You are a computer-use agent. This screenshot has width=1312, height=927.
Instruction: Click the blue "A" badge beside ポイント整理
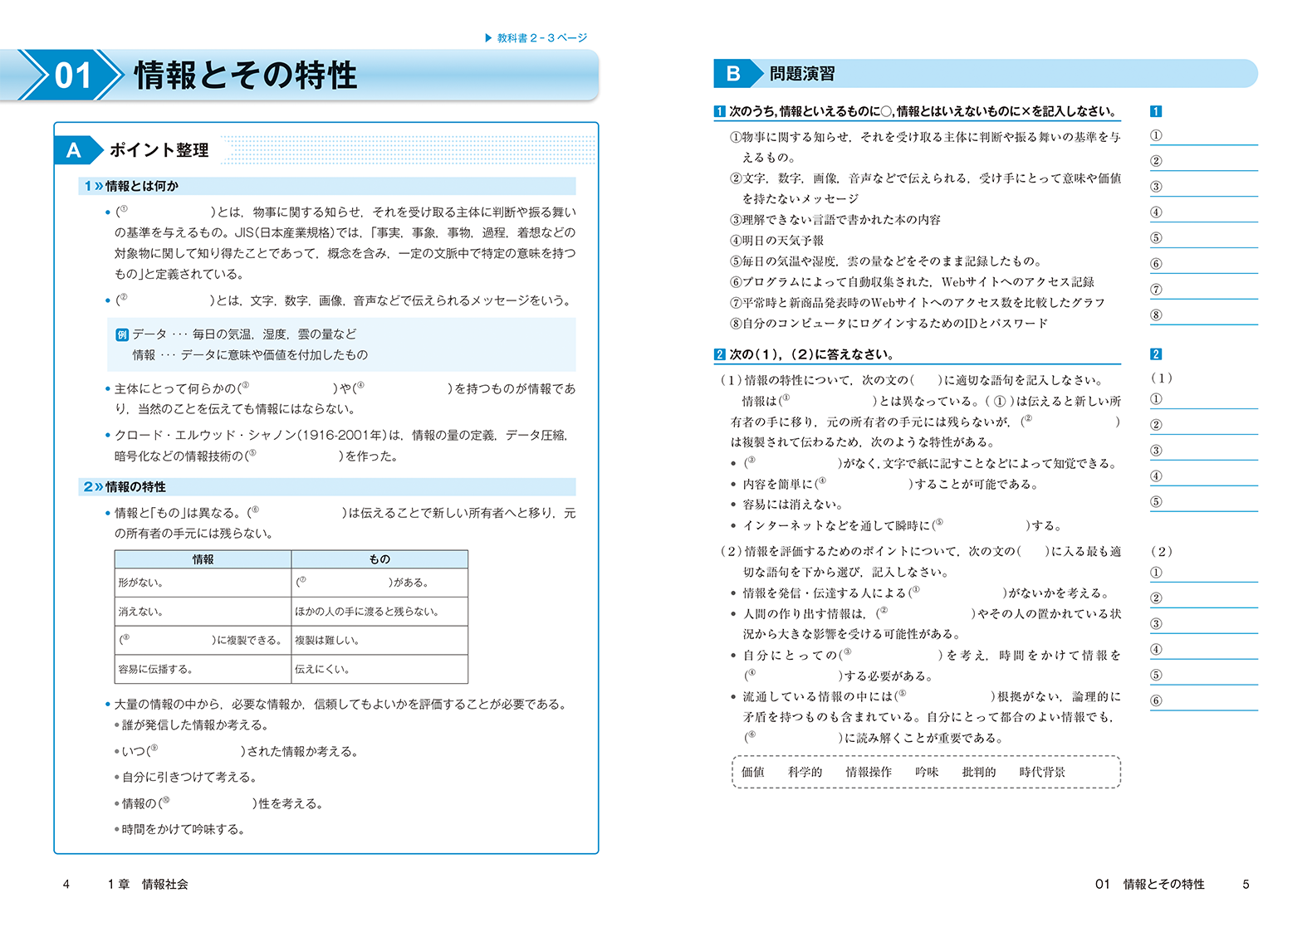point(74,150)
